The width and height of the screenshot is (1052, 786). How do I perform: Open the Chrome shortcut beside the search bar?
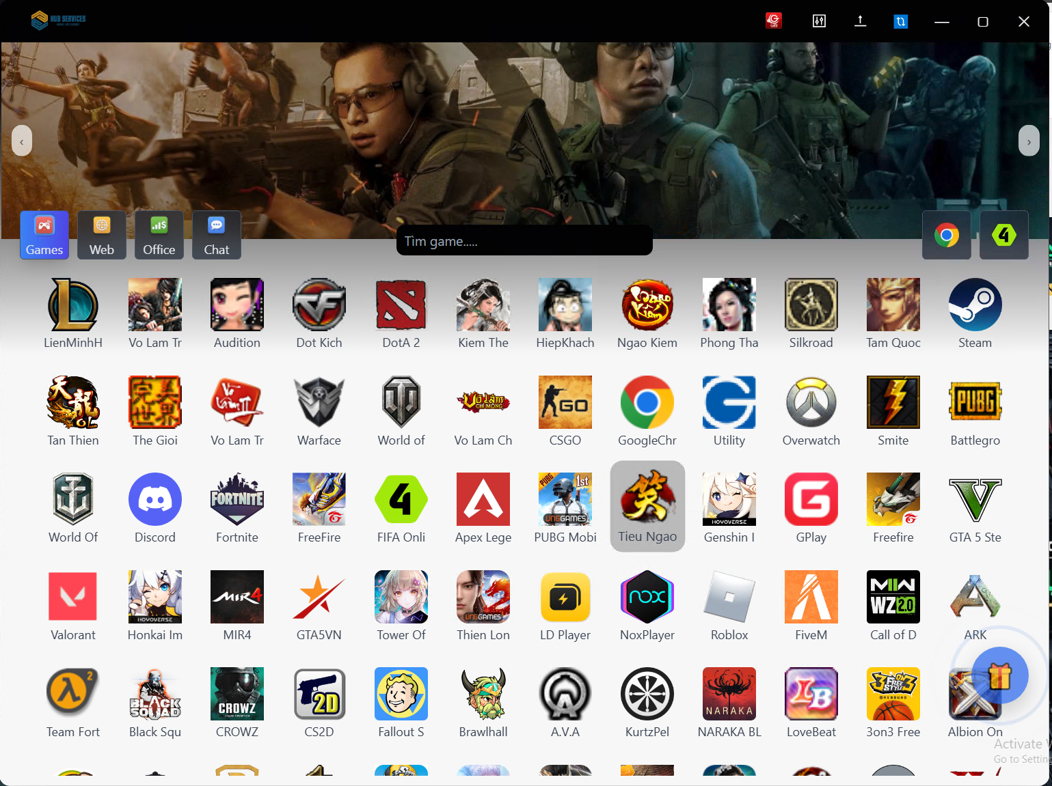pos(947,236)
